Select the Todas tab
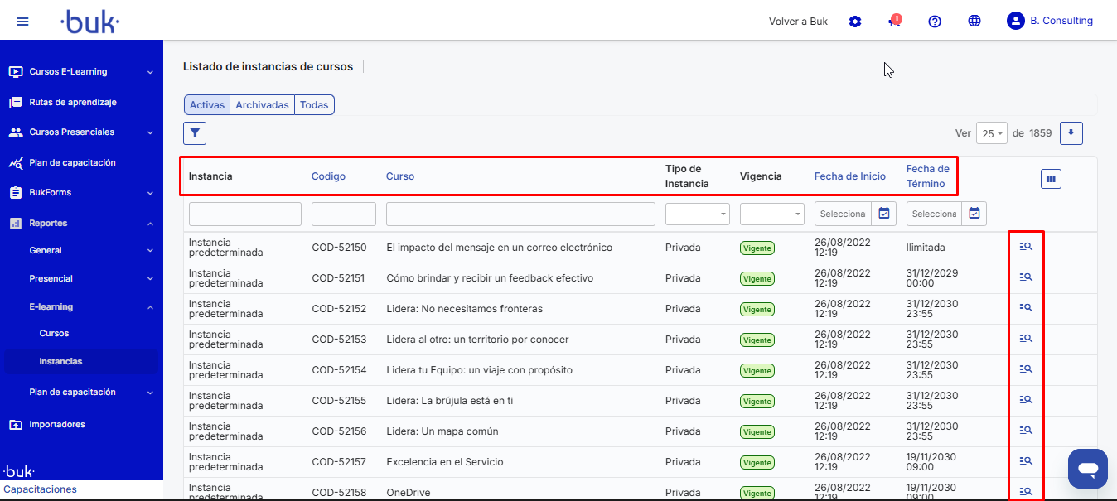1117x501 pixels. click(314, 105)
